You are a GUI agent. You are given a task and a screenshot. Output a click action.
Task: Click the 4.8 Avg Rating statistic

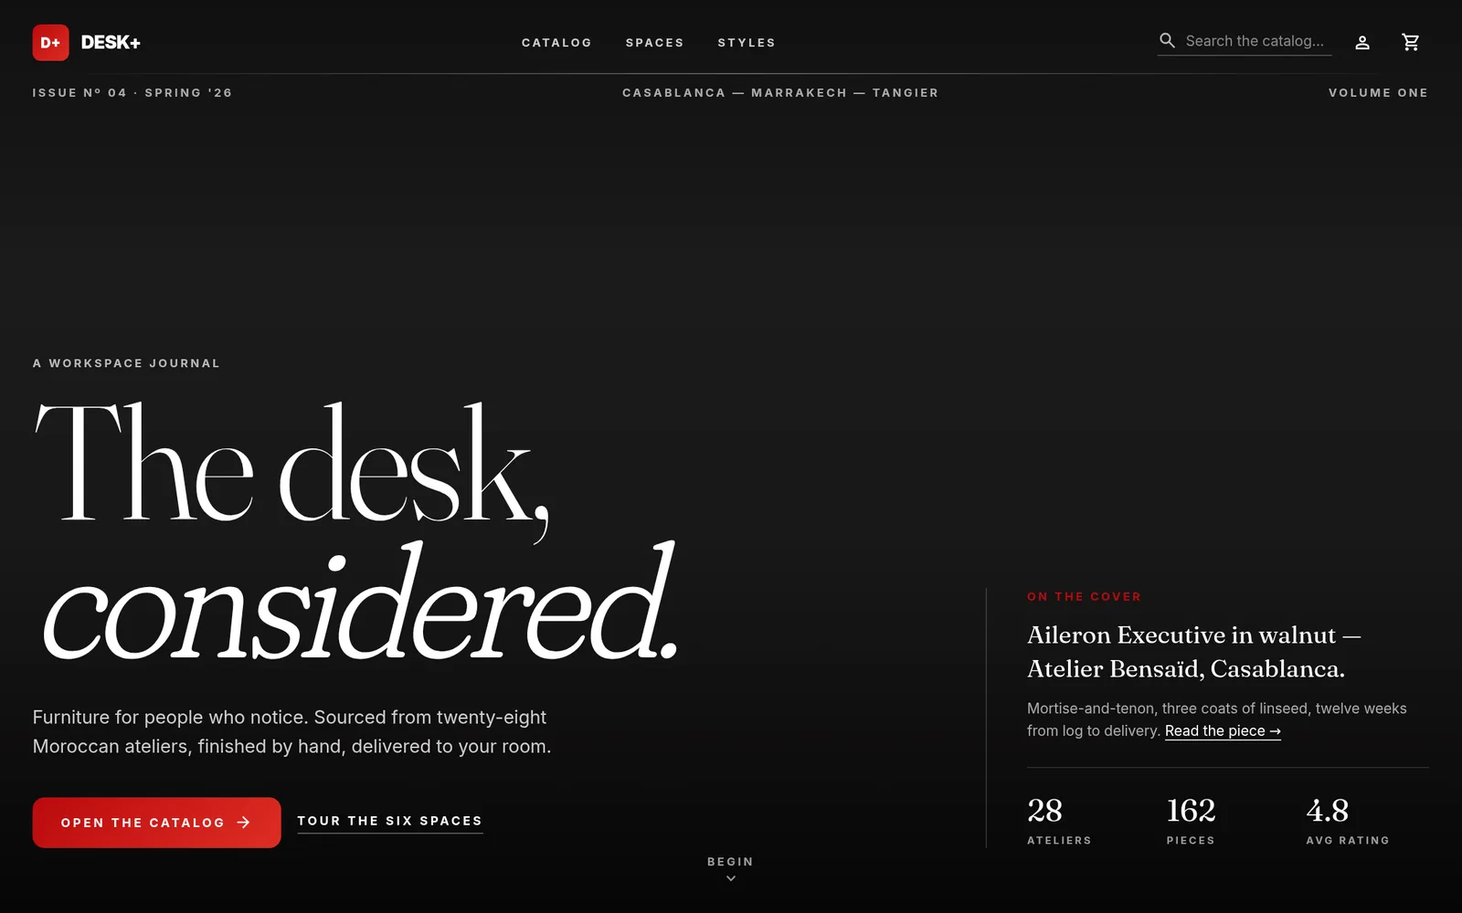coord(1348,821)
